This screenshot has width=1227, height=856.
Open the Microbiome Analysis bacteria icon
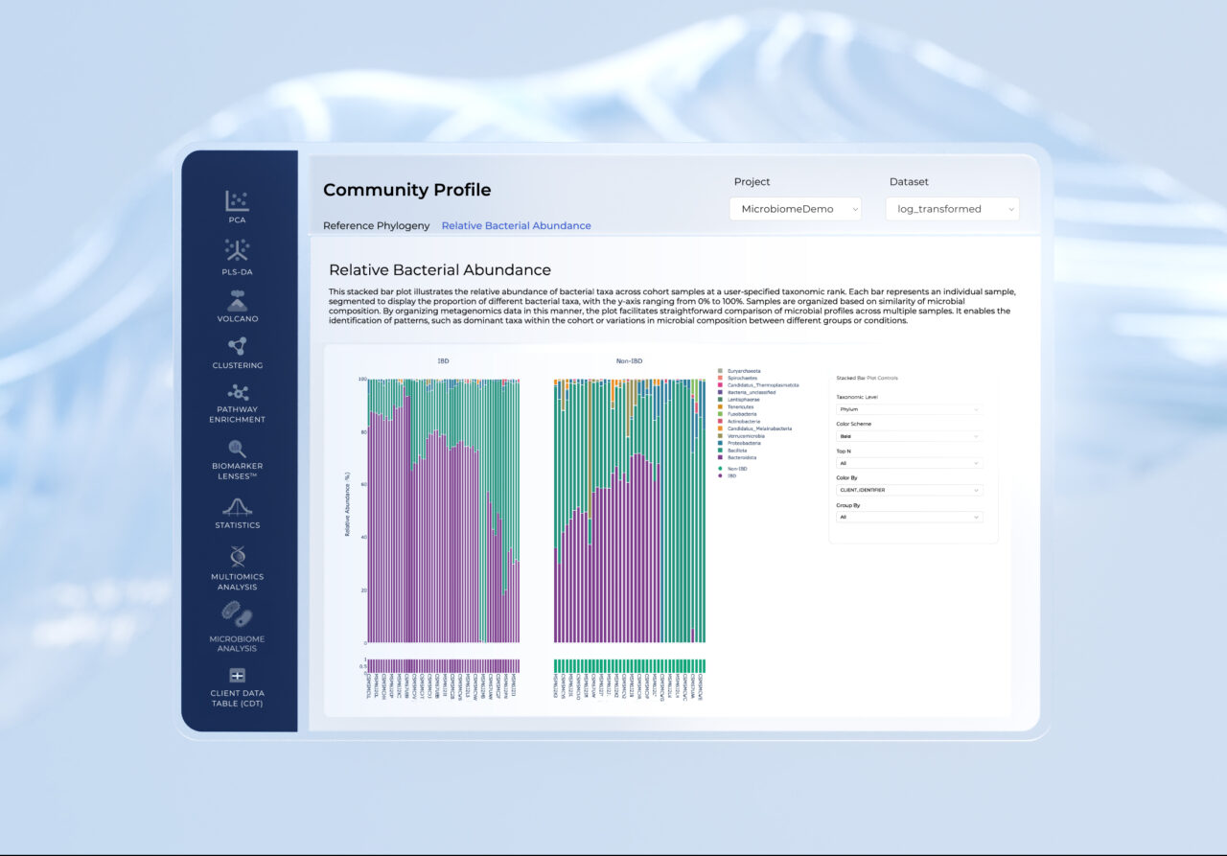click(x=237, y=614)
